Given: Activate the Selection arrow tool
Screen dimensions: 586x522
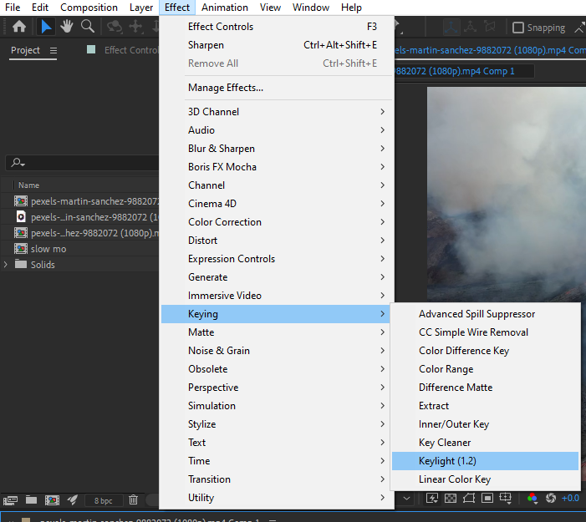Looking at the screenshot, I should (x=46, y=27).
